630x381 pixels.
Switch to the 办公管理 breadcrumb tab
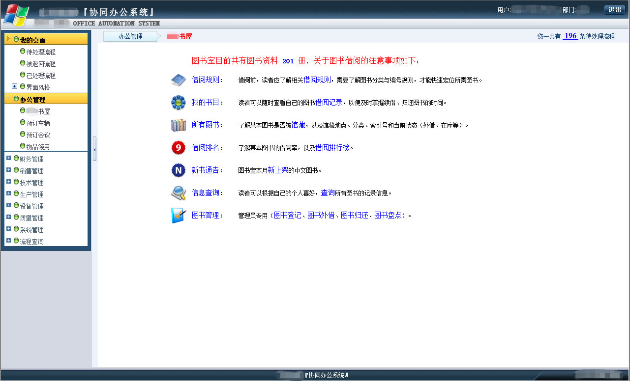click(x=130, y=36)
